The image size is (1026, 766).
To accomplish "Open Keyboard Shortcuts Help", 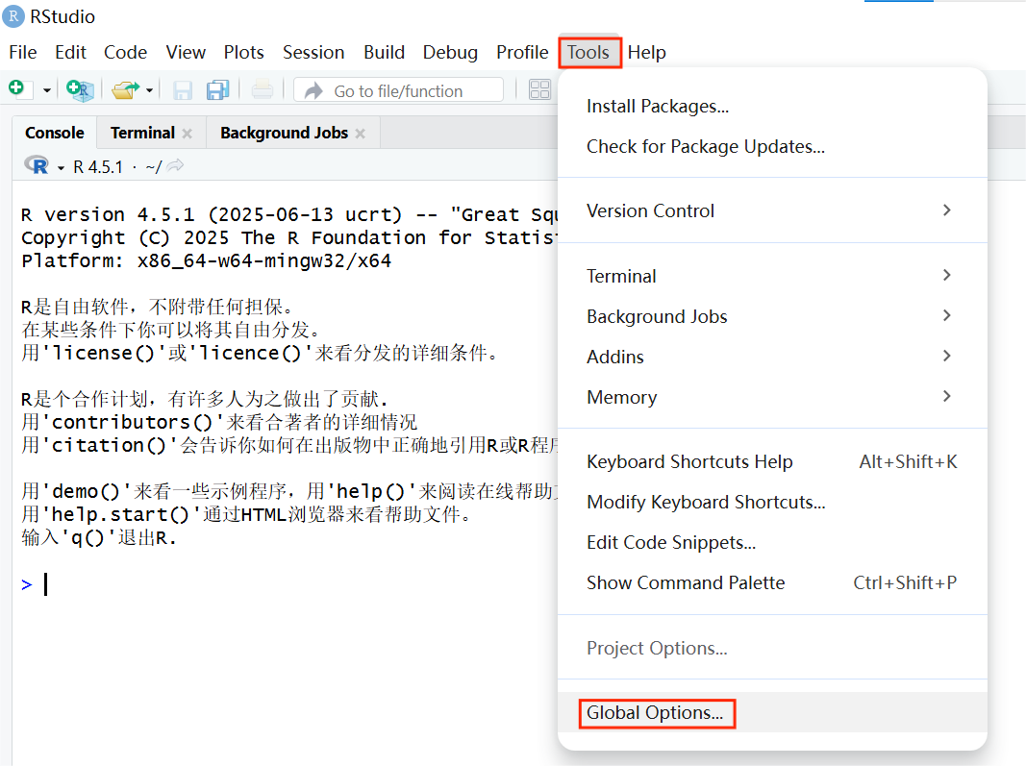I will (x=772, y=462).
